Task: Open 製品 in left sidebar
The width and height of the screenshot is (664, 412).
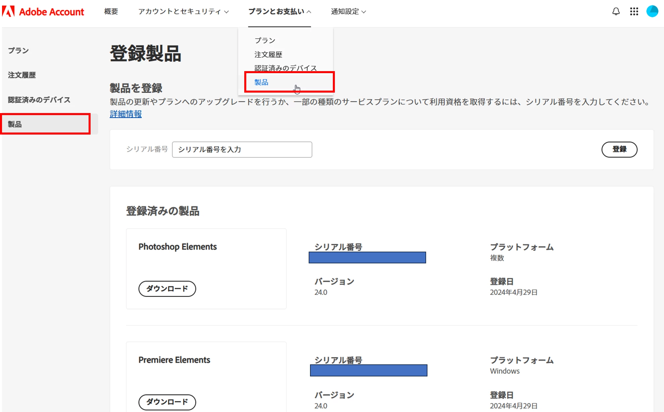Action: pos(15,124)
